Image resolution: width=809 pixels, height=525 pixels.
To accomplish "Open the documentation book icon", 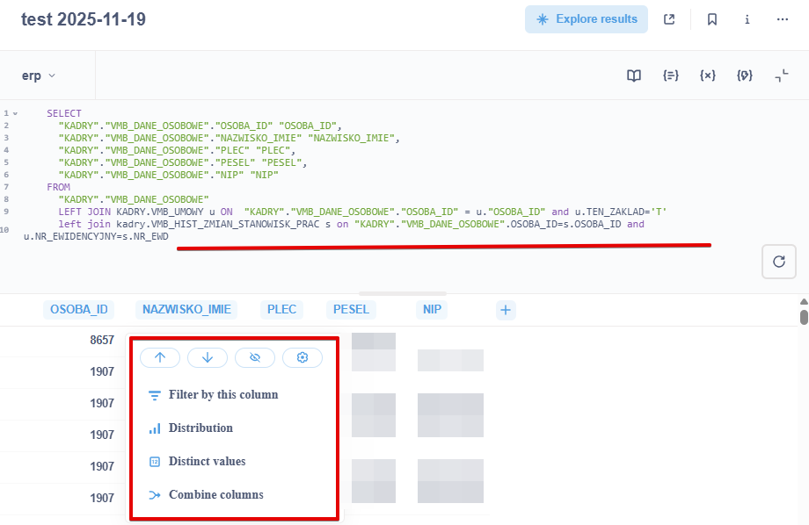I will pos(634,76).
